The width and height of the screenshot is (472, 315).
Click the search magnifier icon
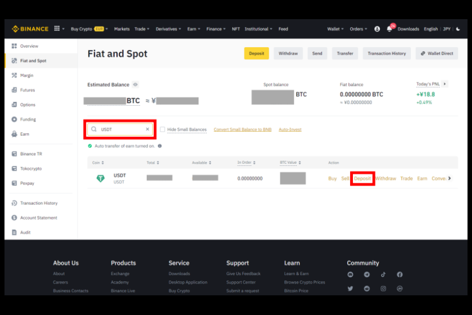click(x=94, y=129)
